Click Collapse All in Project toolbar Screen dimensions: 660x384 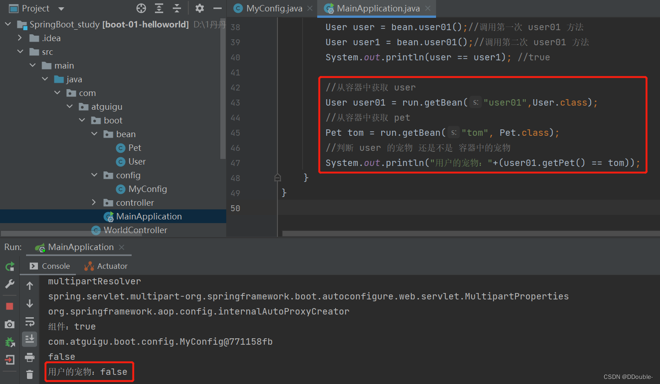[x=177, y=8]
